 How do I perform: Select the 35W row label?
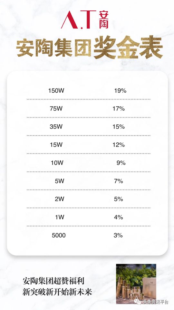tap(56, 127)
